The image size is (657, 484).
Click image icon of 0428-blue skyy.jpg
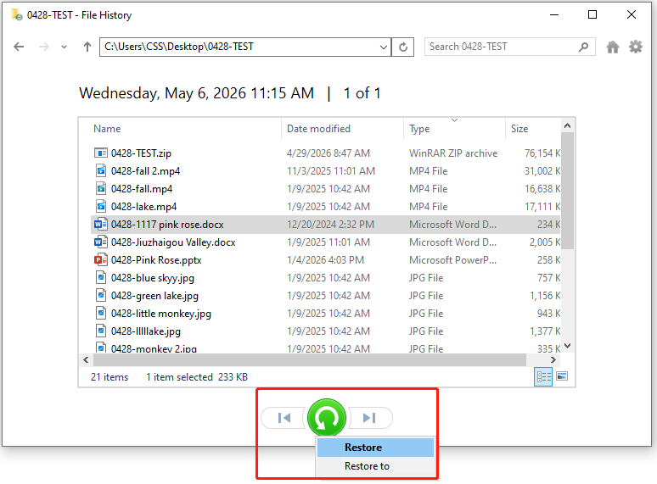pyautogui.click(x=100, y=278)
